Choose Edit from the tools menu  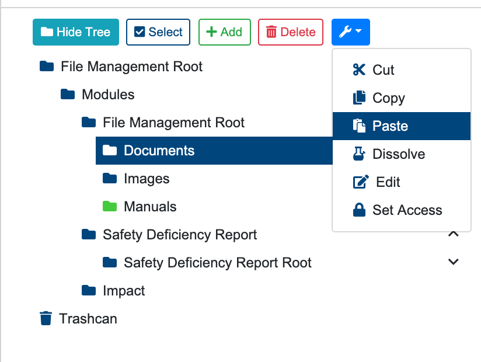point(402,182)
